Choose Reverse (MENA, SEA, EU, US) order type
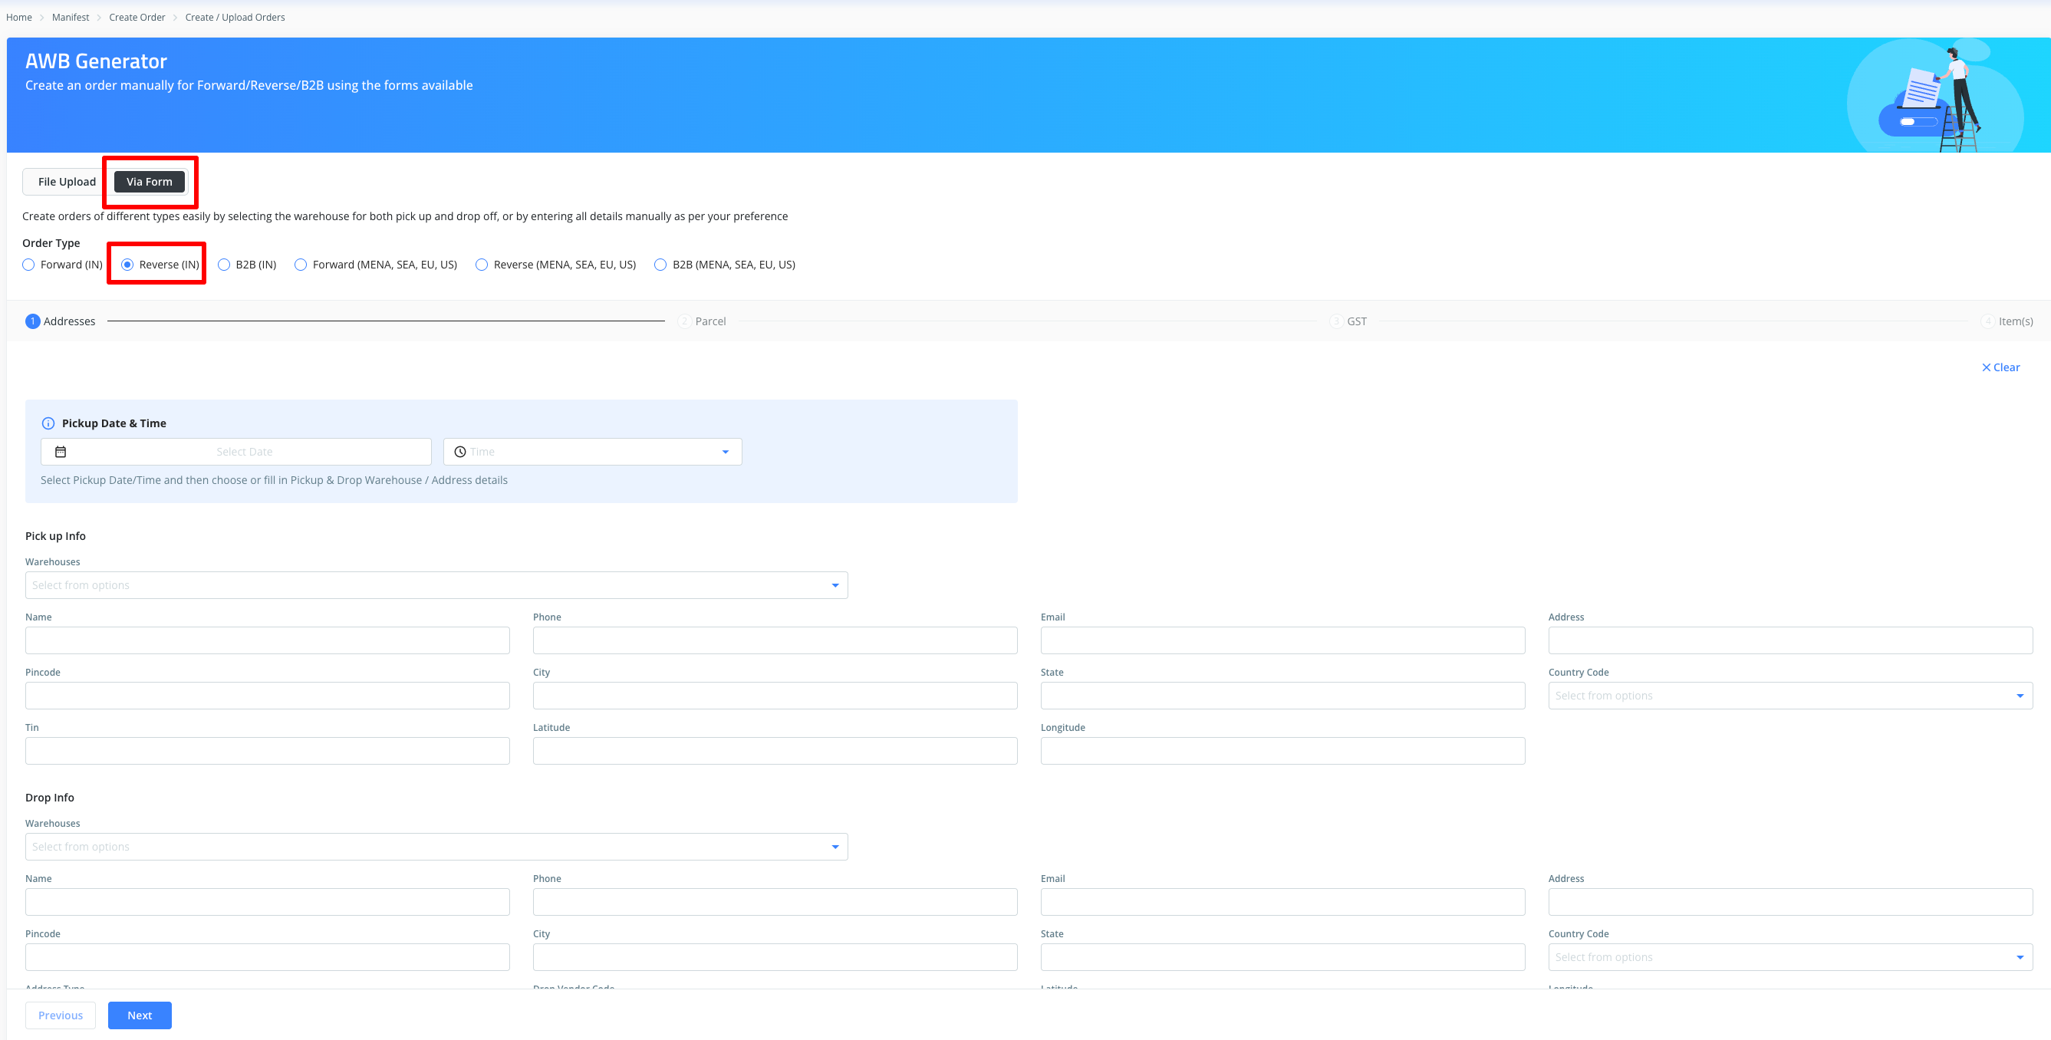The width and height of the screenshot is (2051, 1040). [482, 265]
